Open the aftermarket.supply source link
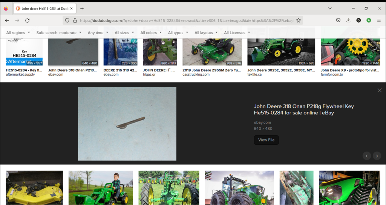386x205 pixels. point(20,74)
